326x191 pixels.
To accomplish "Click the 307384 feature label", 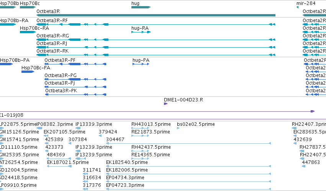I will pos(78,140).
